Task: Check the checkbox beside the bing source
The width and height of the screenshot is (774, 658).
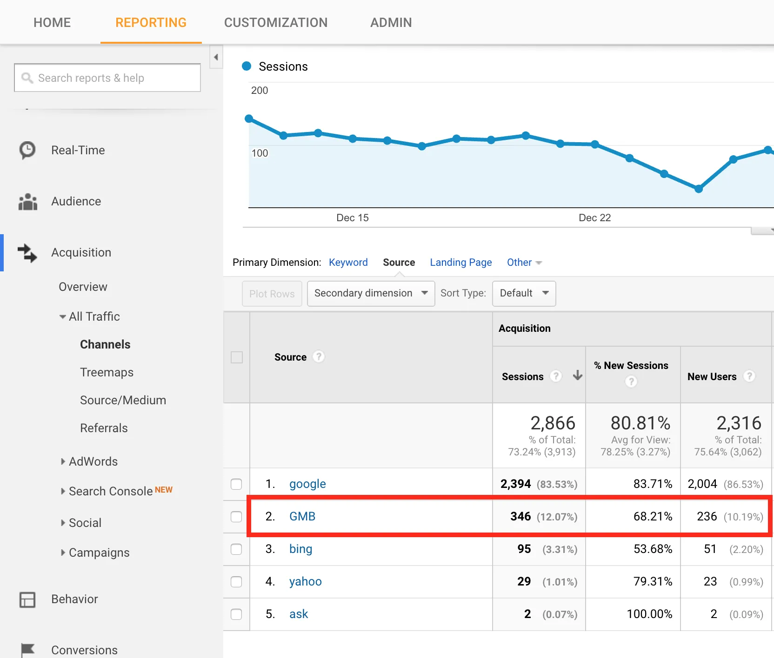Action: coord(236,549)
